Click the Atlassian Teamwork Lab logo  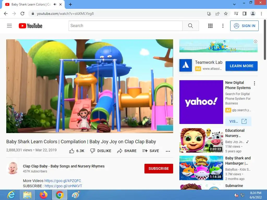[x=186, y=65]
